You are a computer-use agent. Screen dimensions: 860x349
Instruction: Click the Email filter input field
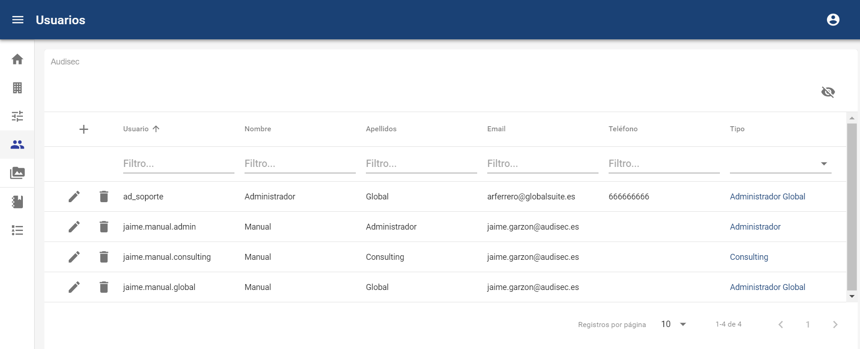542,164
